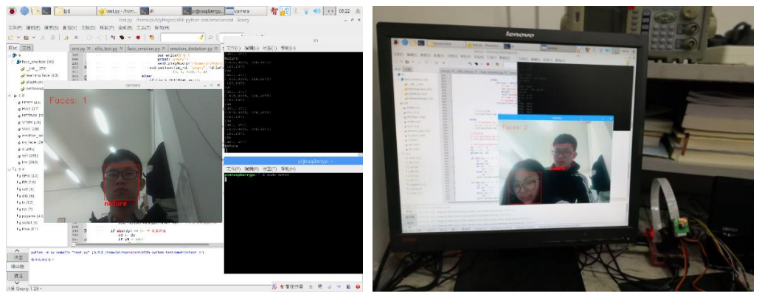Screen dimensions: 762x299
Task: Switch to the camera window taskbar entry
Action: point(246,10)
